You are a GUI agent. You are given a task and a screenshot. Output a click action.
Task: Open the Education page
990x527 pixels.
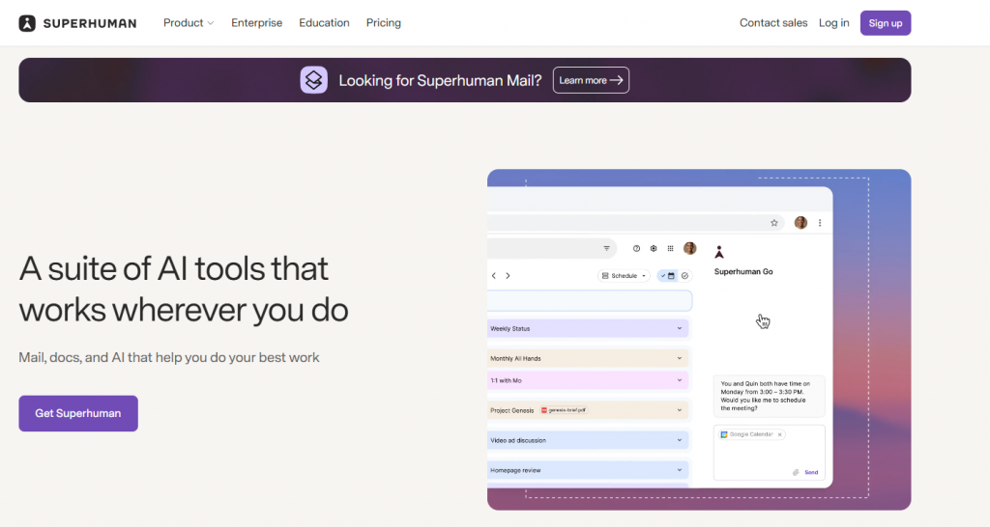pyautogui.click(x=324, y=23)
